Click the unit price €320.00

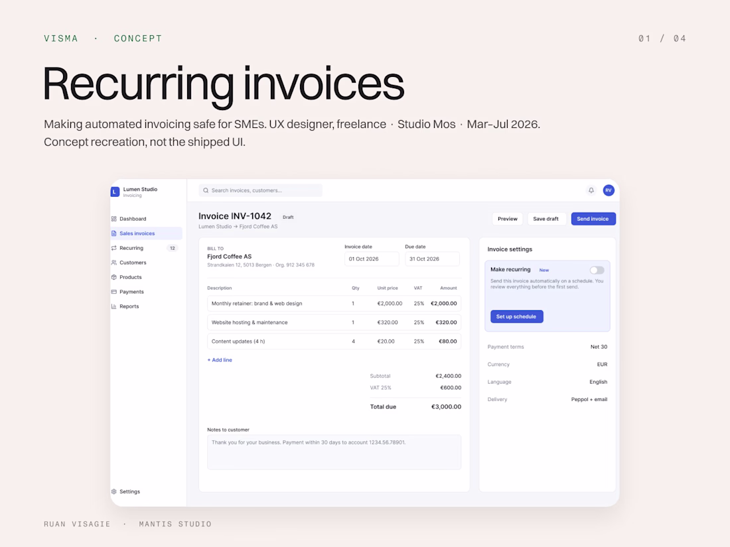pyautogui.click(x=388, y=322)
